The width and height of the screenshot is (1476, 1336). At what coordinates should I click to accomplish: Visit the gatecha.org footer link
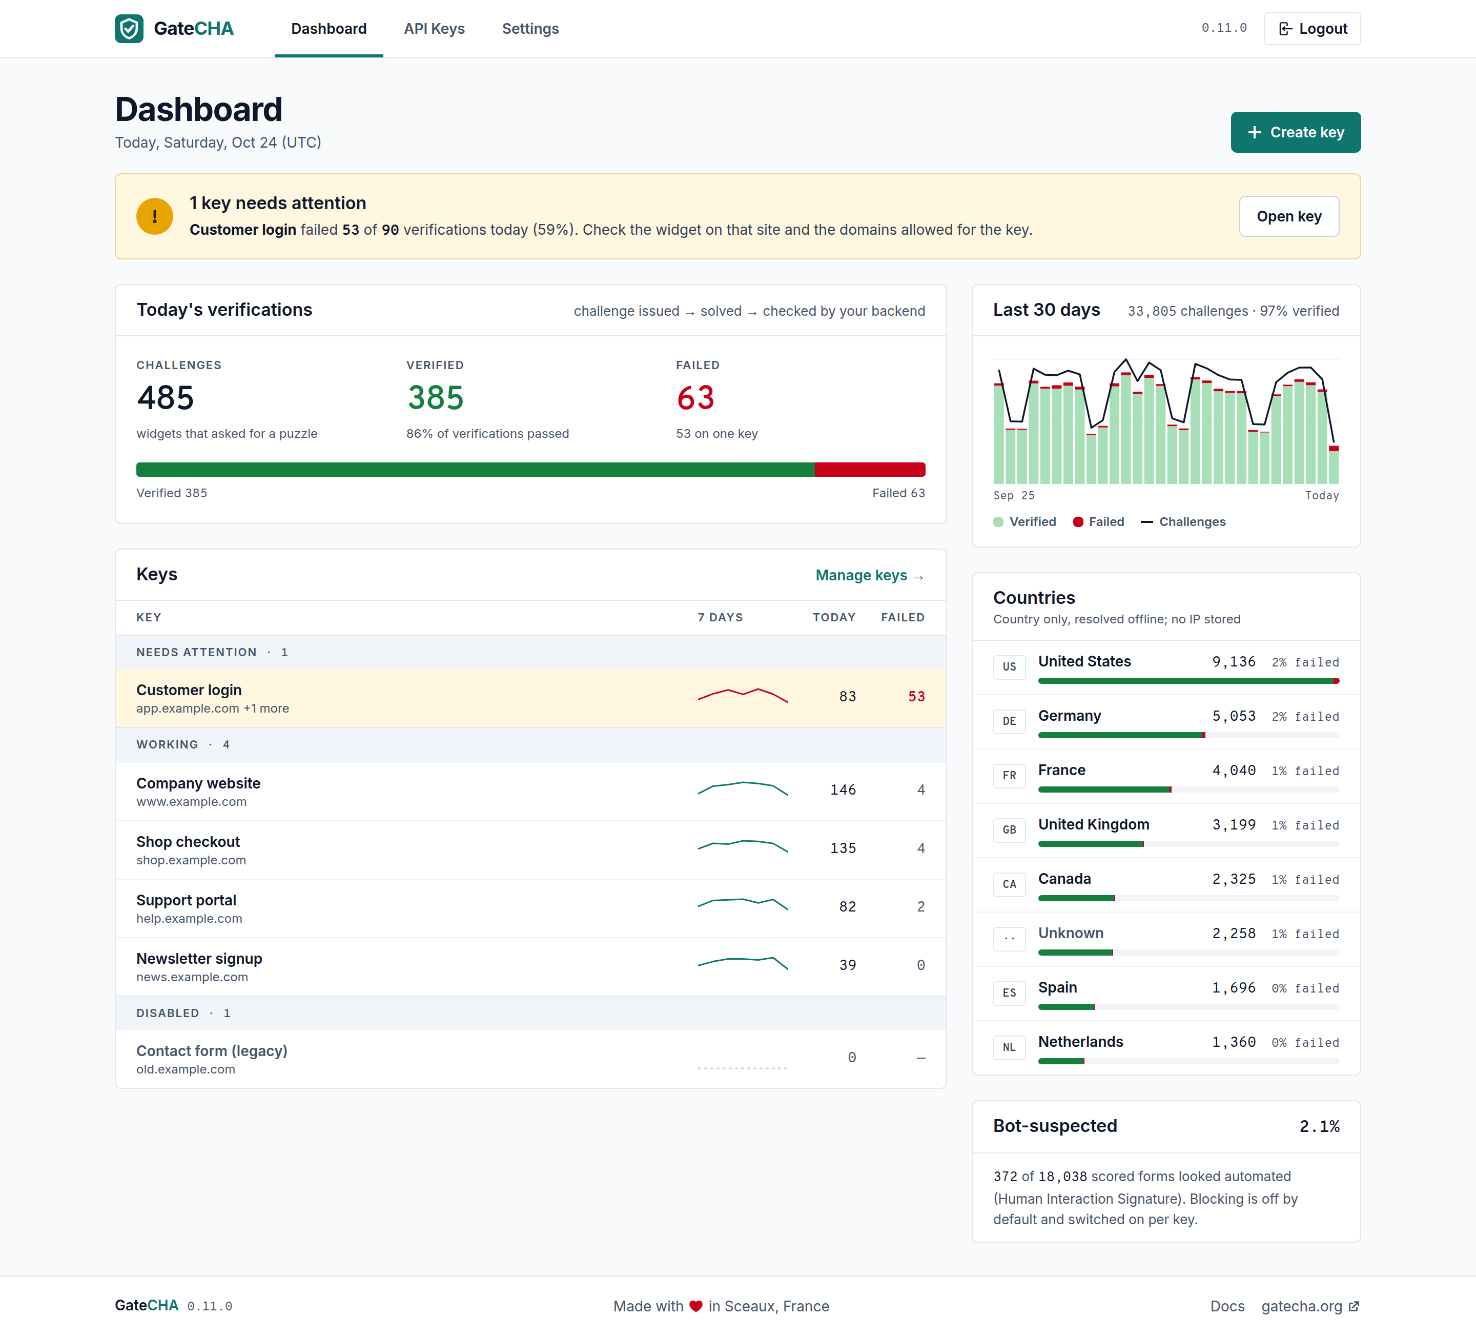[x=1310, y=1306]
